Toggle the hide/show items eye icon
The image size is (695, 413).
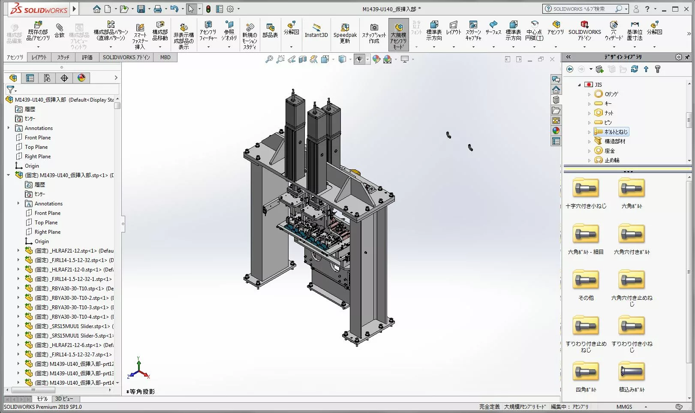[x=359, y=59]
